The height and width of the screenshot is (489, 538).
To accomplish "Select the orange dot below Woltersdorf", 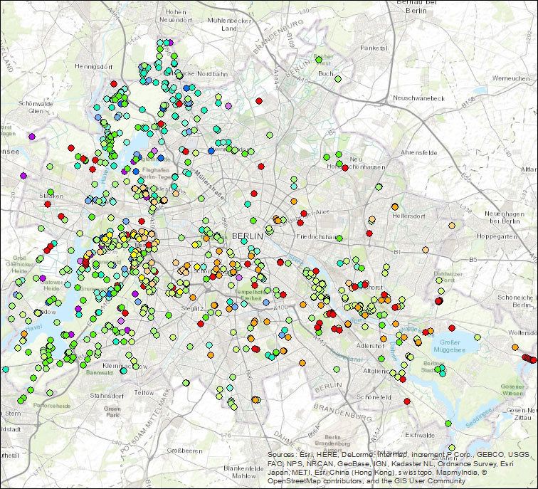I will tap(515, 347).
